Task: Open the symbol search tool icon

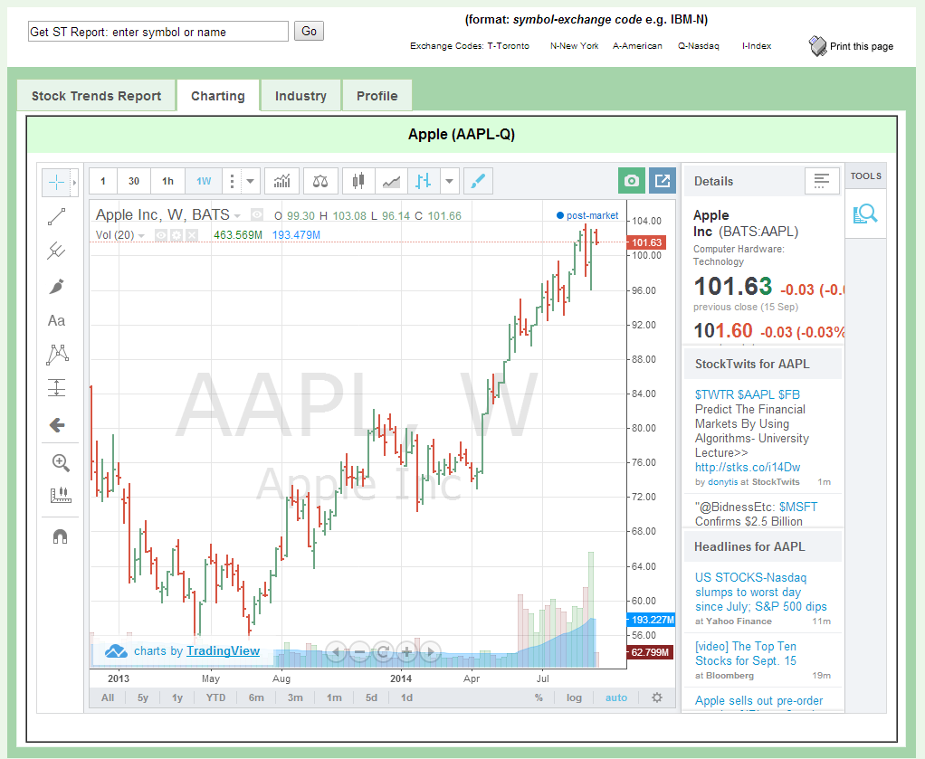Action: [x=865, y=213]
